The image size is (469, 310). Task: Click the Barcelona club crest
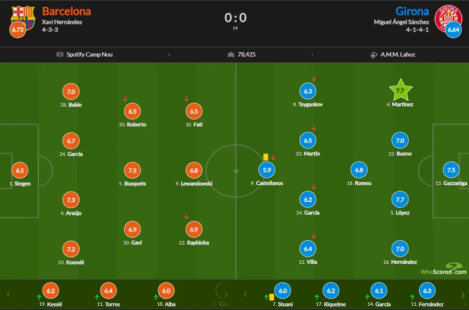23,16
